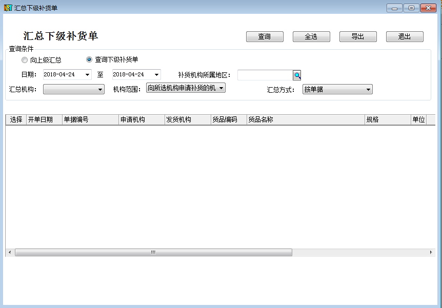Sort by the 开单日期 column header
442x308 pixels.
coord(44,120)
